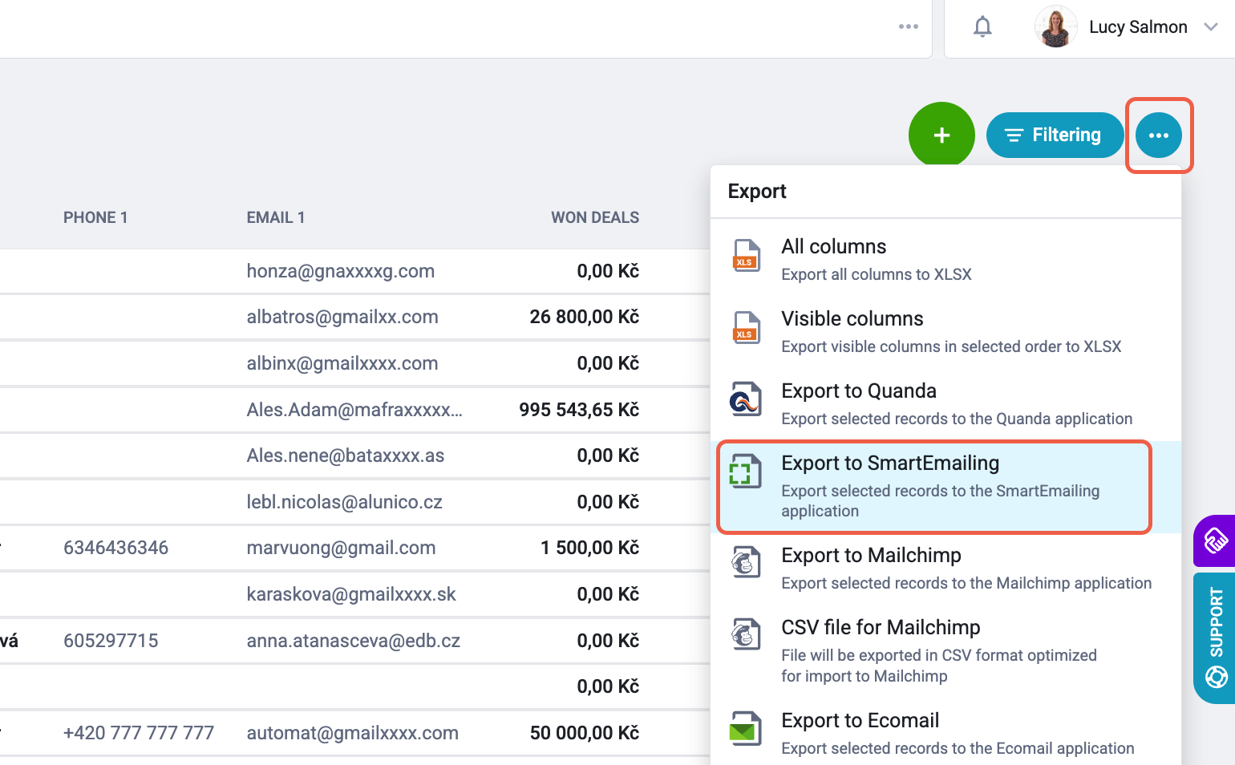Click the purple handshake side icon

1216,540
